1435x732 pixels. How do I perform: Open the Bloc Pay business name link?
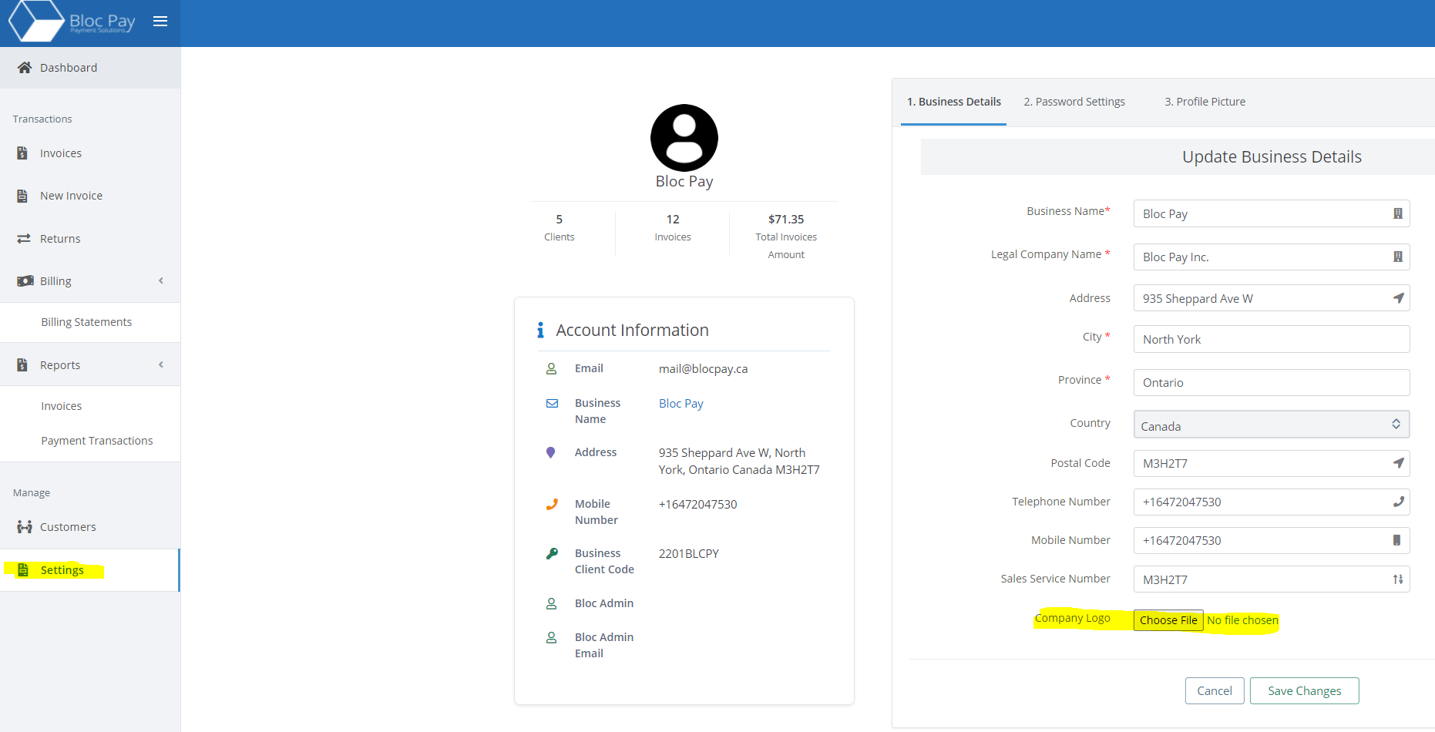coord(681,403)
